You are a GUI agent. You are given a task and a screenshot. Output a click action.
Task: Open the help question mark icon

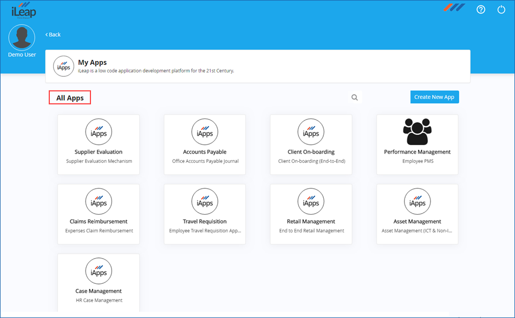[x=481, y=10]
